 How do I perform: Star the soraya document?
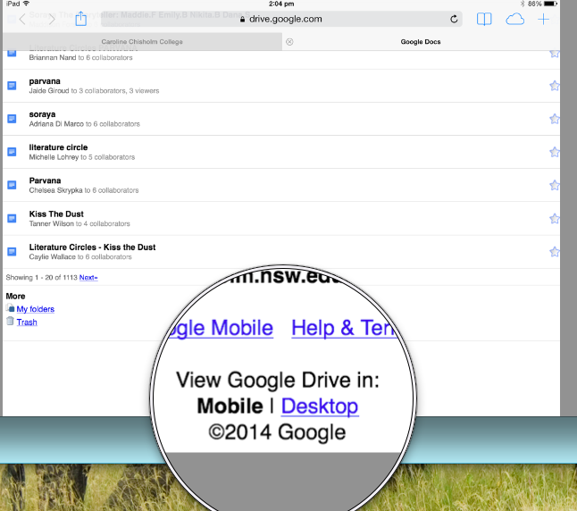click(x=554, y=119)
